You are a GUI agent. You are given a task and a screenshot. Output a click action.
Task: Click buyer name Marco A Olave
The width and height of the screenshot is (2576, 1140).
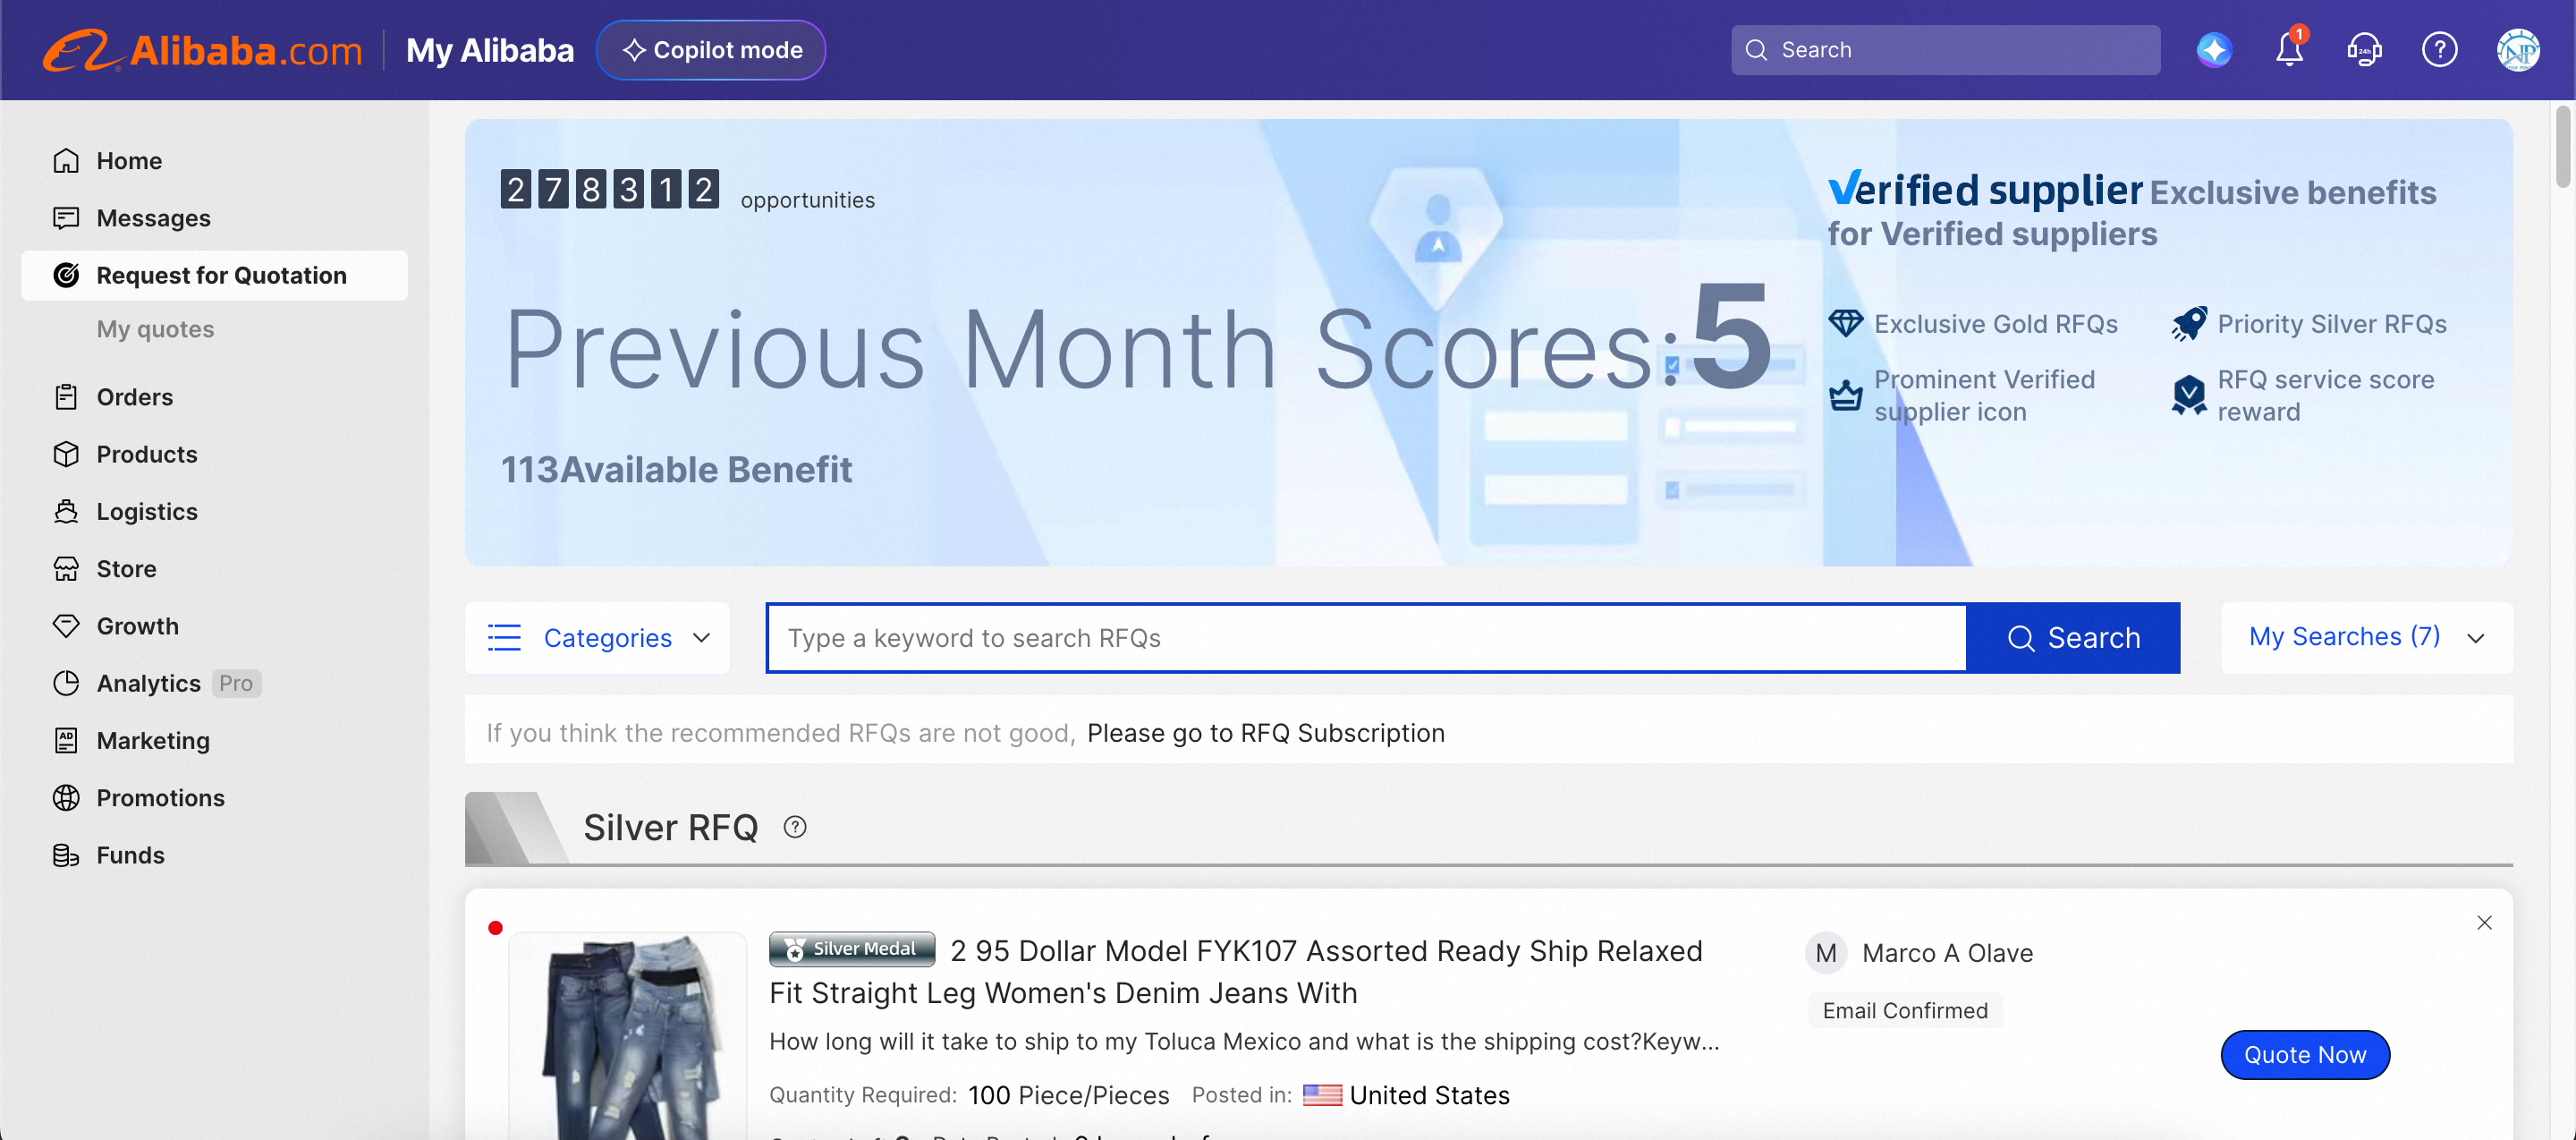(1947, 953)
